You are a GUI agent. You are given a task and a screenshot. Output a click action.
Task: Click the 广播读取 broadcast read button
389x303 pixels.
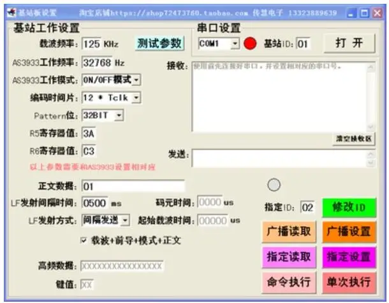pos(289,232)
